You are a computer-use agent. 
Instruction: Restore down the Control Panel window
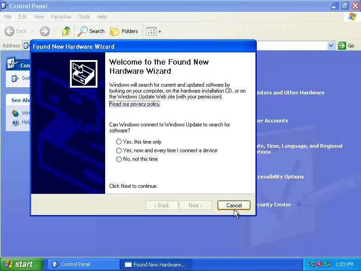(344, 6)
